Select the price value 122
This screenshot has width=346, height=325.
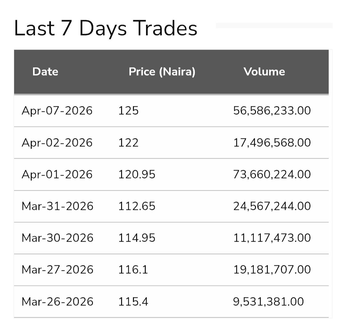tap(128, 142)
